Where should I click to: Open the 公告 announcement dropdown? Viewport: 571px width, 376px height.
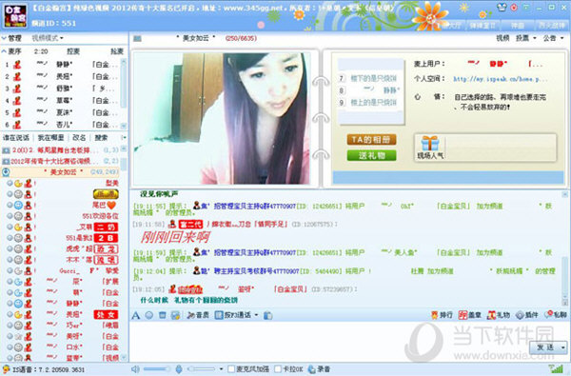[x=554, y=38]
